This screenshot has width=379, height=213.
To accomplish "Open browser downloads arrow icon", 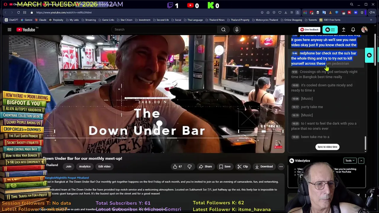I will [286, 12].
